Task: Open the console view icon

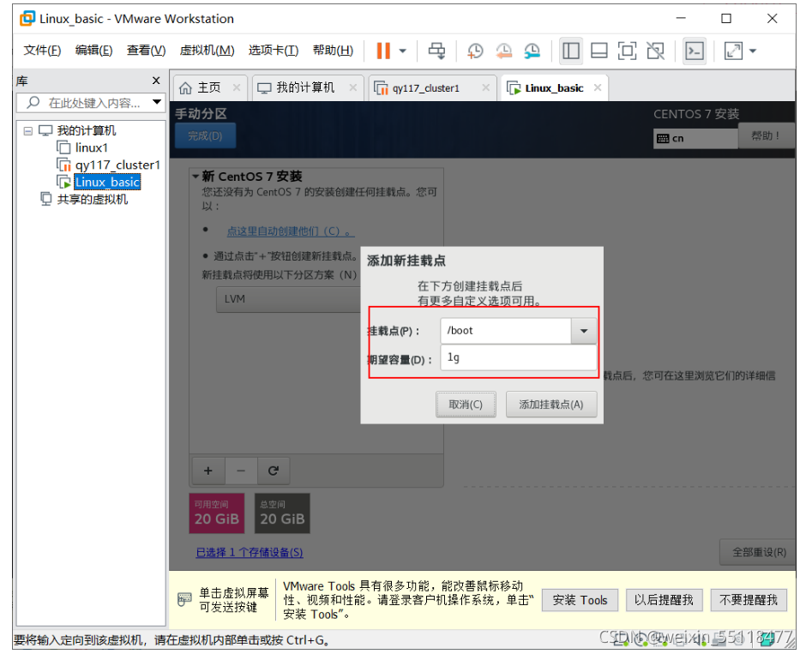Action: click(x=695, y=51)
